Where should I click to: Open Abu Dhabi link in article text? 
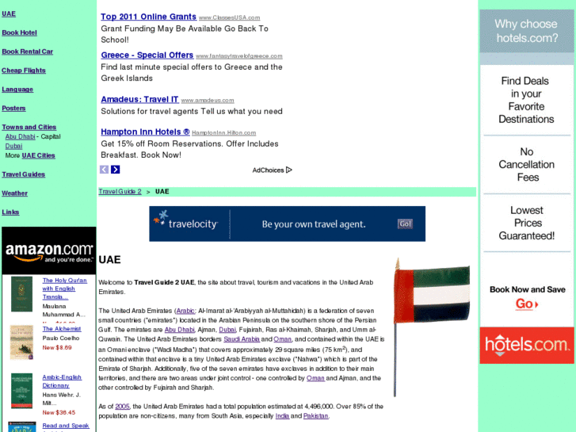pos(180,330)
